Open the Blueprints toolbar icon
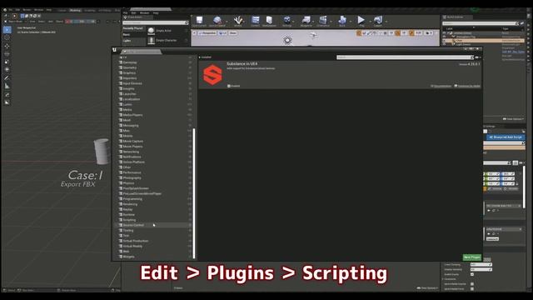533x300 pixels. 306,21
